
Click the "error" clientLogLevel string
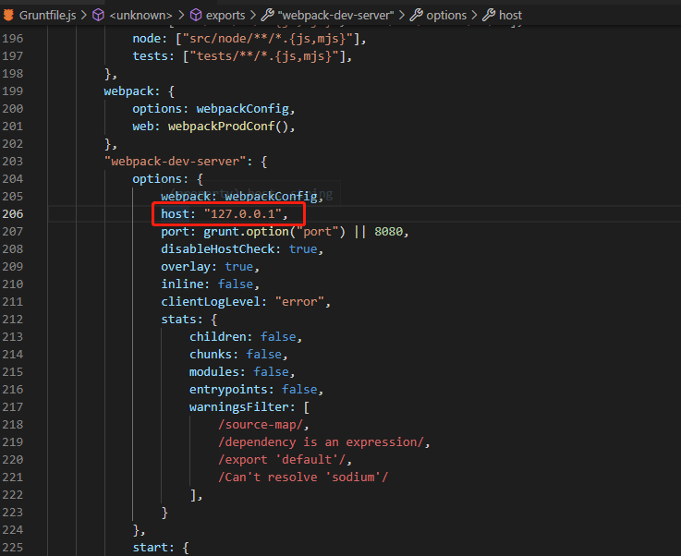tap(299, 302)
